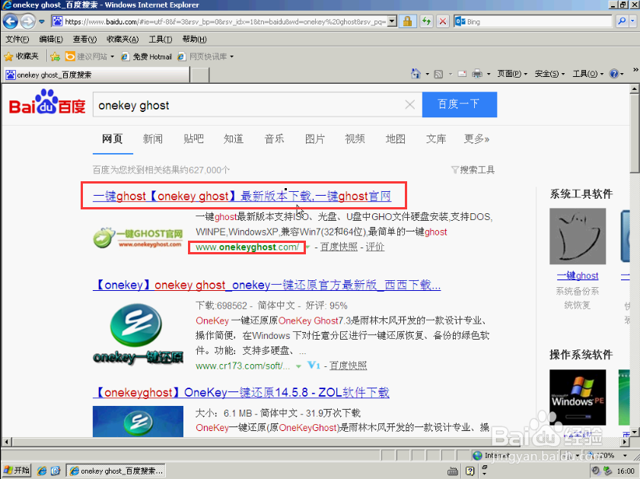Image resolution: width=640 pixels, height=479 pixels.
Task: Click the 一键GHOST官网 result thumbnail
Action: pos(138,238)
